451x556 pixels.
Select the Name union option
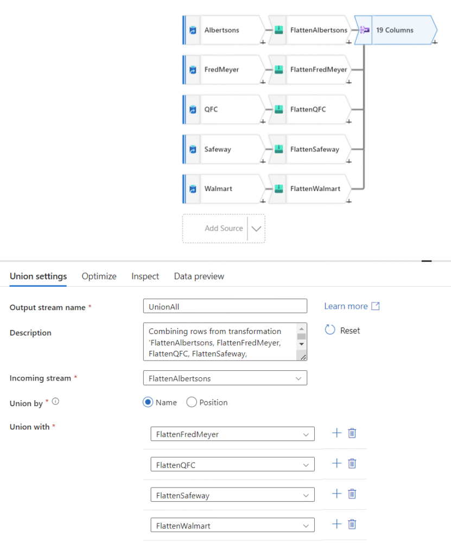point(148,402)
